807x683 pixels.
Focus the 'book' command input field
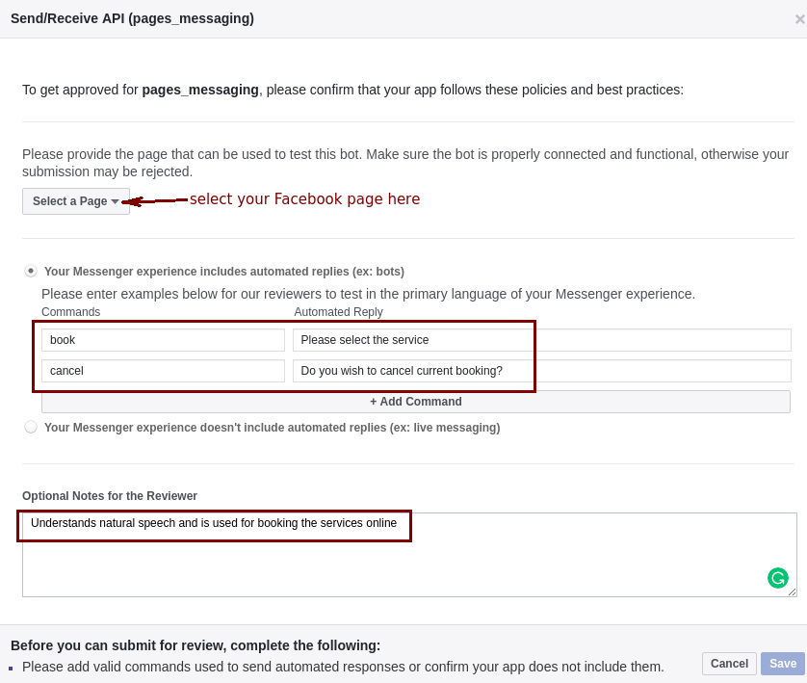point(163,340)
